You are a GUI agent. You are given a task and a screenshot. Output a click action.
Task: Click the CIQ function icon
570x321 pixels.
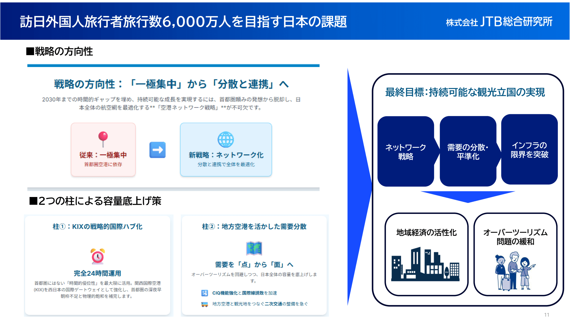205,293
